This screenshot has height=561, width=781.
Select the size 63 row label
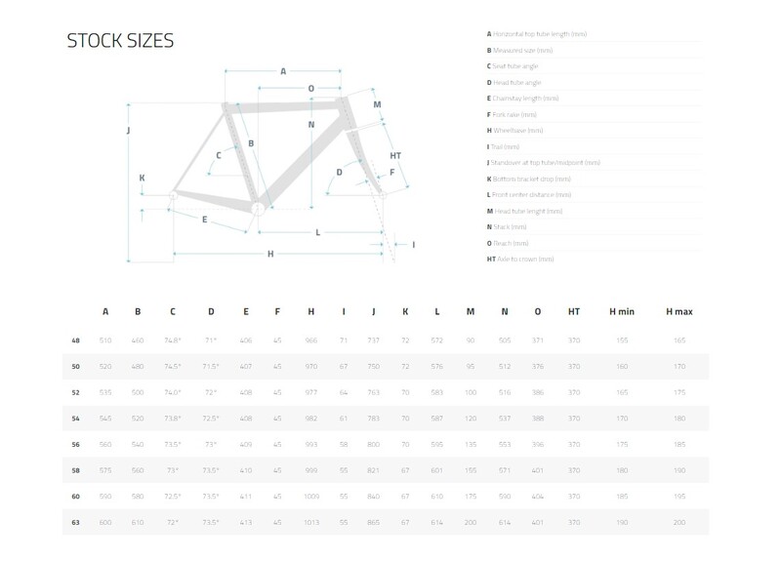pyautogui.click(x=76, y=522)
